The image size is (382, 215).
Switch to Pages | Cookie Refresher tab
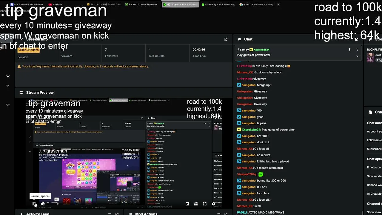point(141,4)
